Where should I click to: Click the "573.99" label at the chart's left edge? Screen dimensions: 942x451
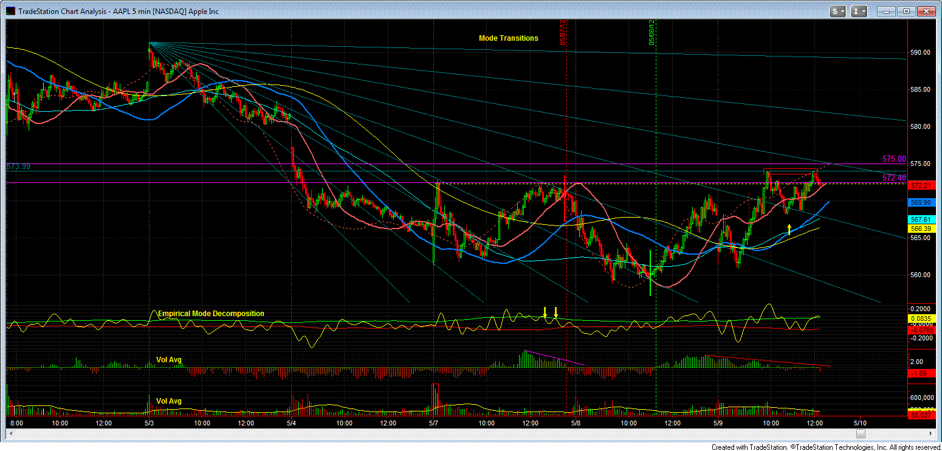tap(18, 166)
